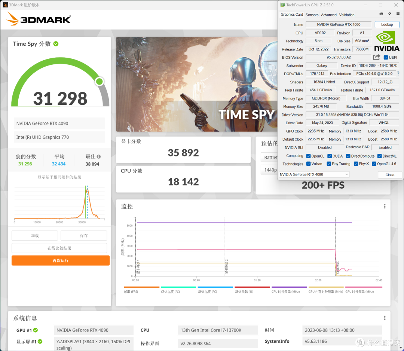The image size is (404, 351).
Task: Click the orange 帧率 (FPS) legend swatch
Action: (142, 287)
